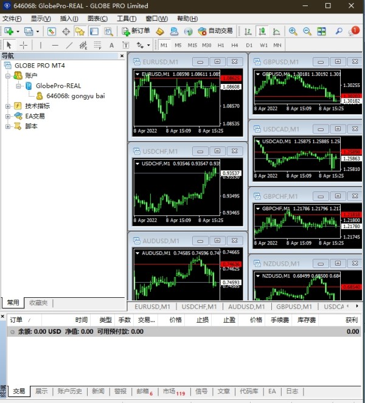Open the 市场 market terminal tab

(174, 391)
